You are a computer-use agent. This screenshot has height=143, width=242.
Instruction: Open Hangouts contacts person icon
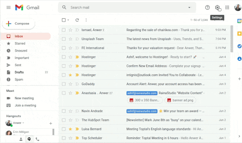[x=21, y=139]
